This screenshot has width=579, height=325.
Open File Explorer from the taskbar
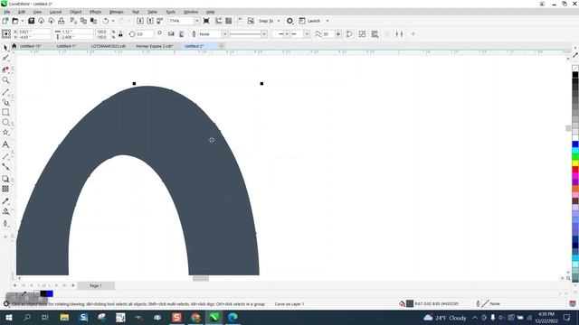tap(64, 317)
